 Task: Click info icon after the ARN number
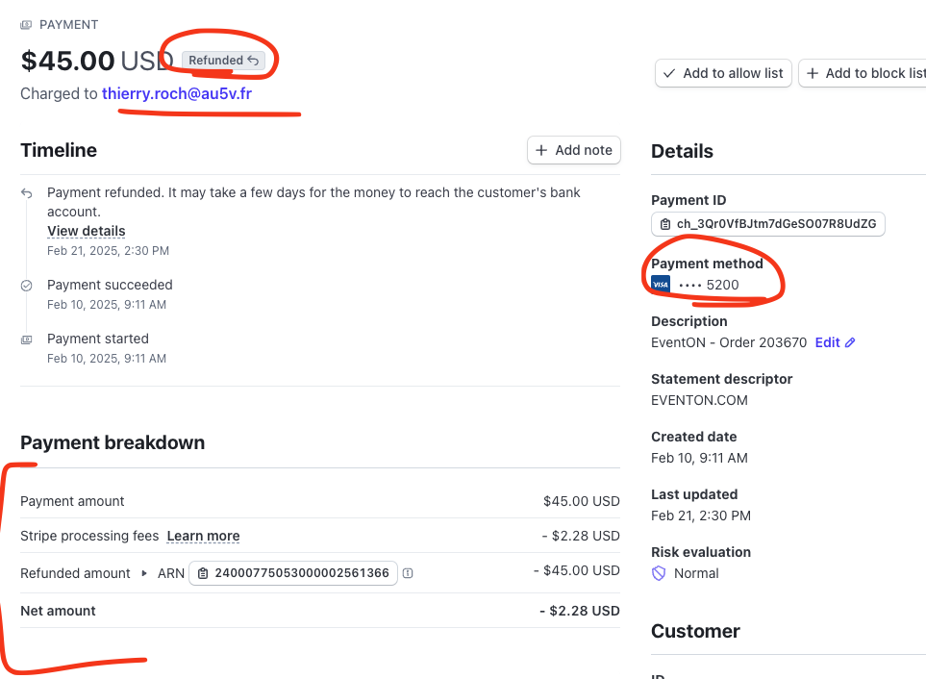coord(408,573)
